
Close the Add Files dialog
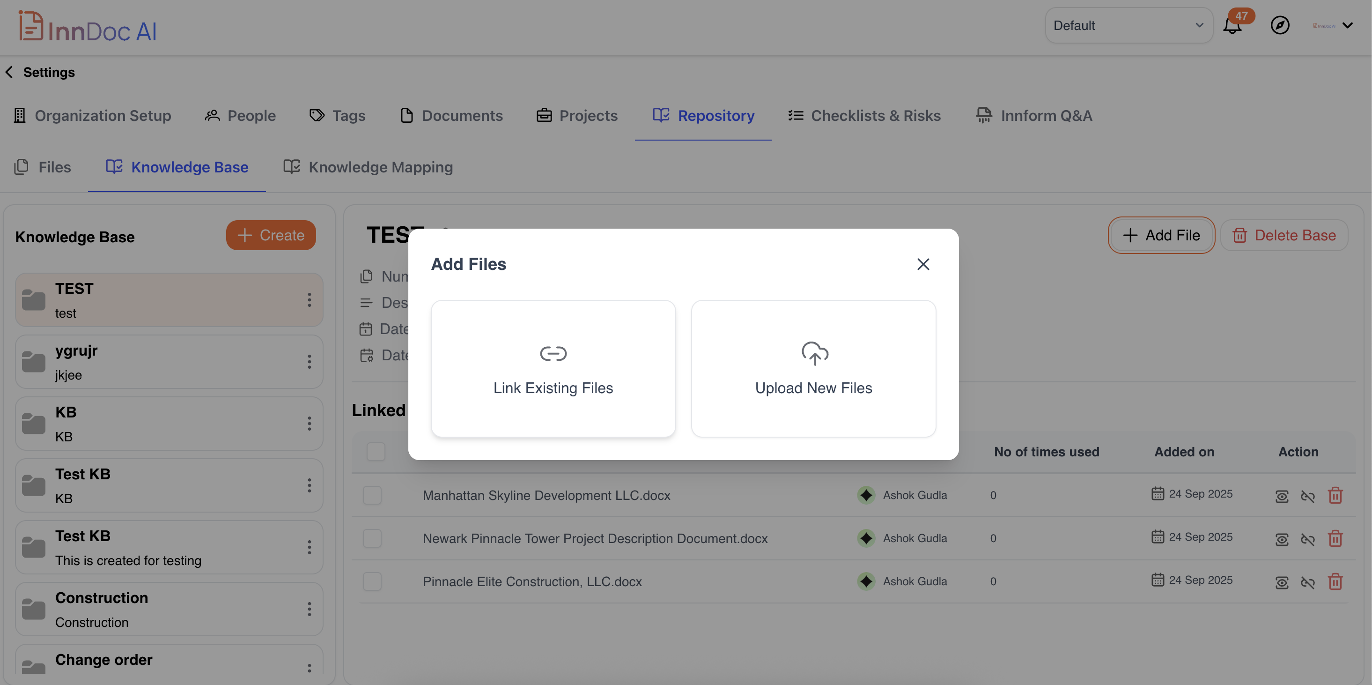(x=923, y=264)
